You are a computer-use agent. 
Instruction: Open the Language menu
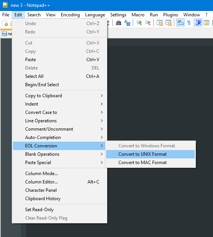[x=95, y=15]
